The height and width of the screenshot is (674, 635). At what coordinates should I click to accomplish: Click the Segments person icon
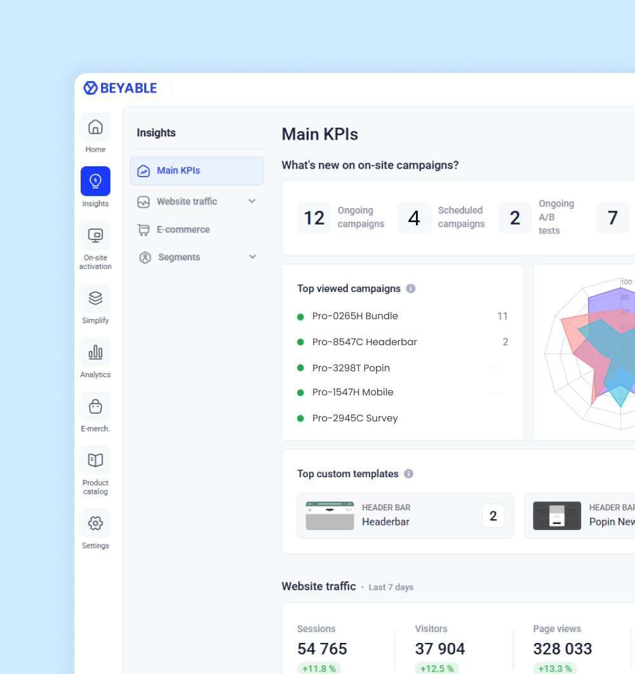[145, 258]
